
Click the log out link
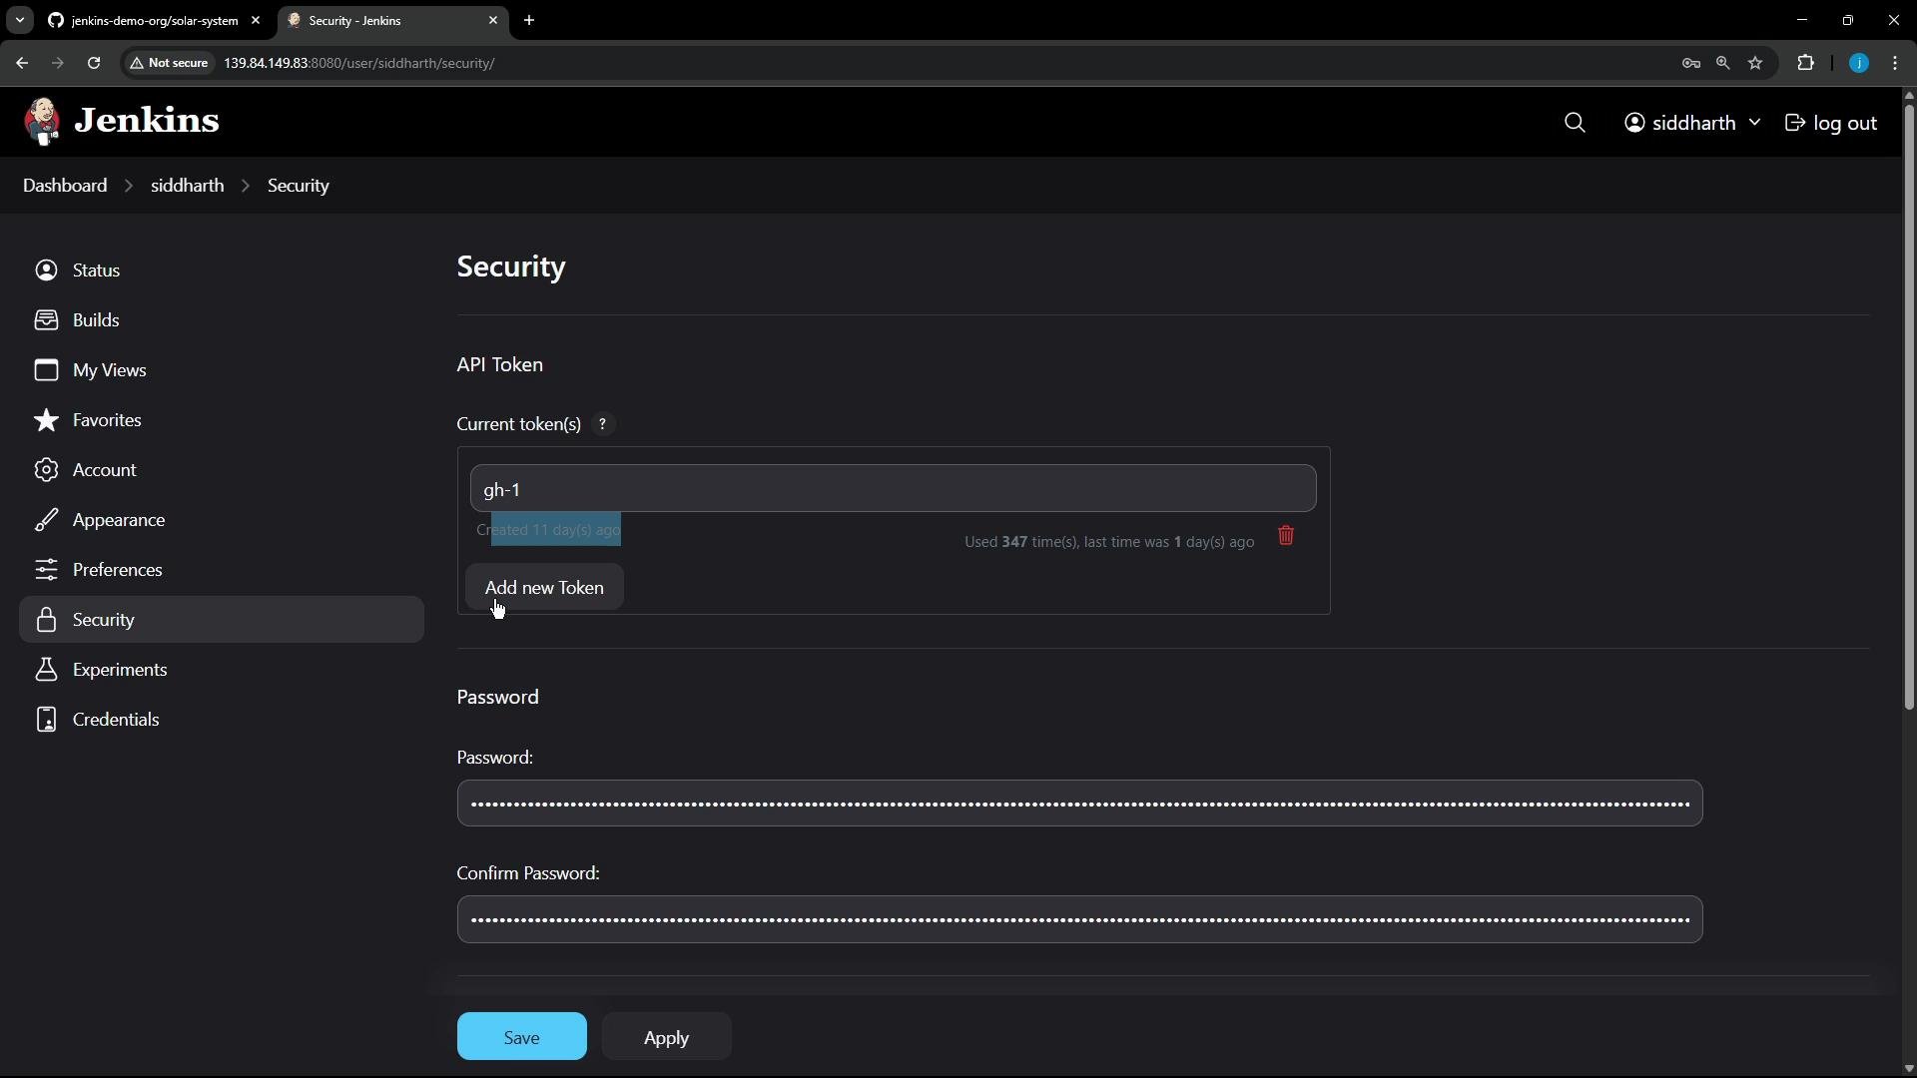click(1831, 123)
